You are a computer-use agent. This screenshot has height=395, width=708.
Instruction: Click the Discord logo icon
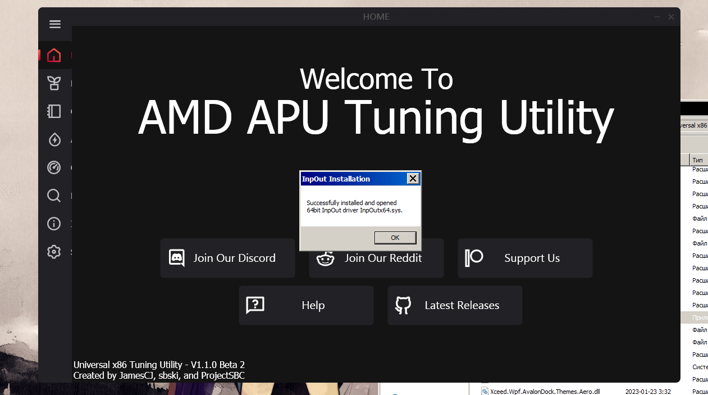coord(177,258)
